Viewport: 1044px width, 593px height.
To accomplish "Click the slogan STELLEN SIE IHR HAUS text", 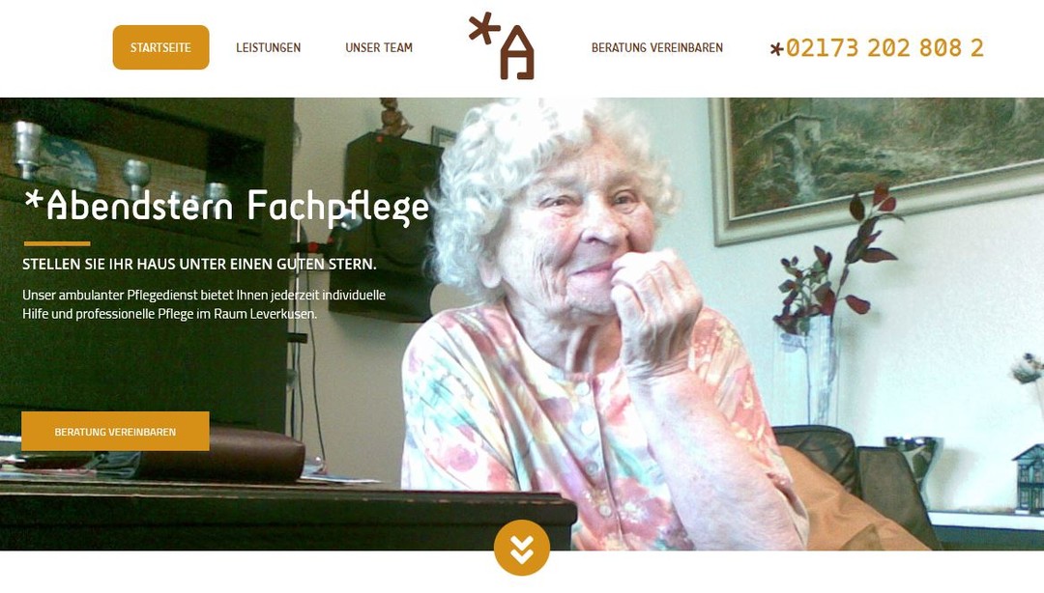I will [x=199, y=265].
